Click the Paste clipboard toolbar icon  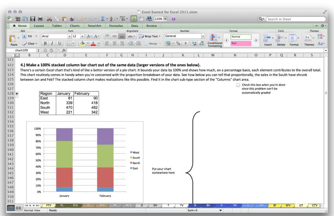click(64, 19)
